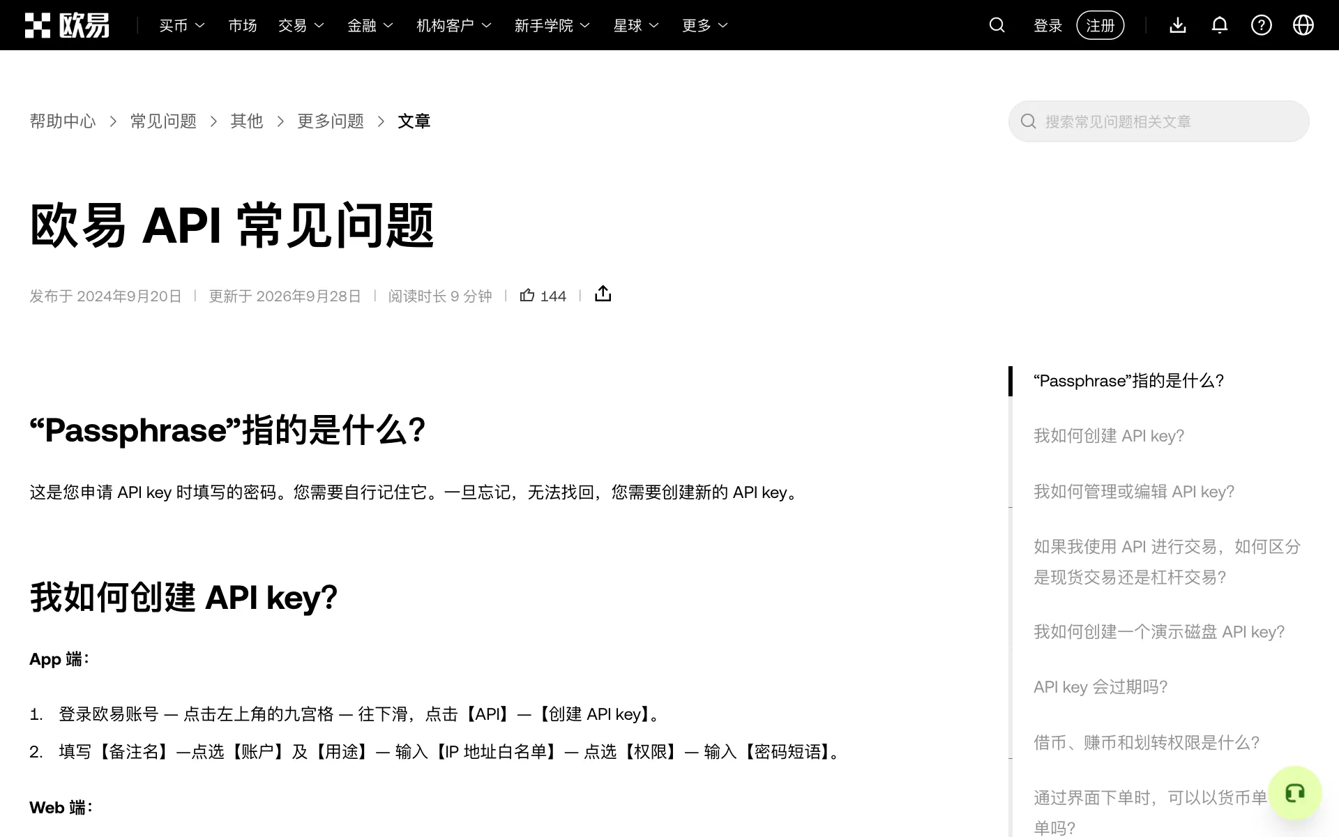Screen dimensions: 1339x837
Task: Open the 市场 menu item
Action: pyautogui.click(x=243, y=25)
